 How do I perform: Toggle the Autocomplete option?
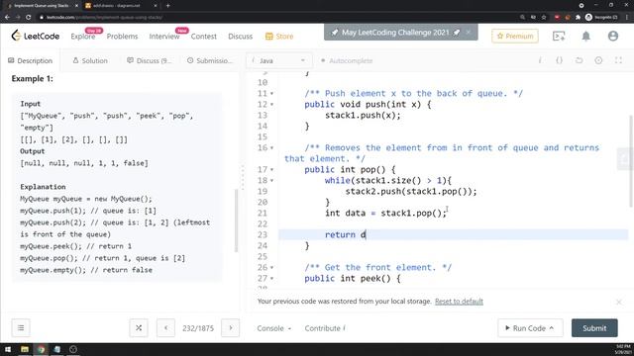pos(347,60)
